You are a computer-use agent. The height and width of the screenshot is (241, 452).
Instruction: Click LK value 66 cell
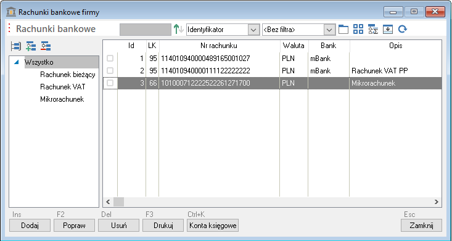[x=152, y=83]
